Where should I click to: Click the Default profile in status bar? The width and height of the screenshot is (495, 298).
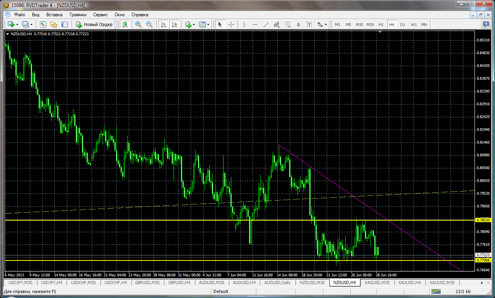point(221,291)
